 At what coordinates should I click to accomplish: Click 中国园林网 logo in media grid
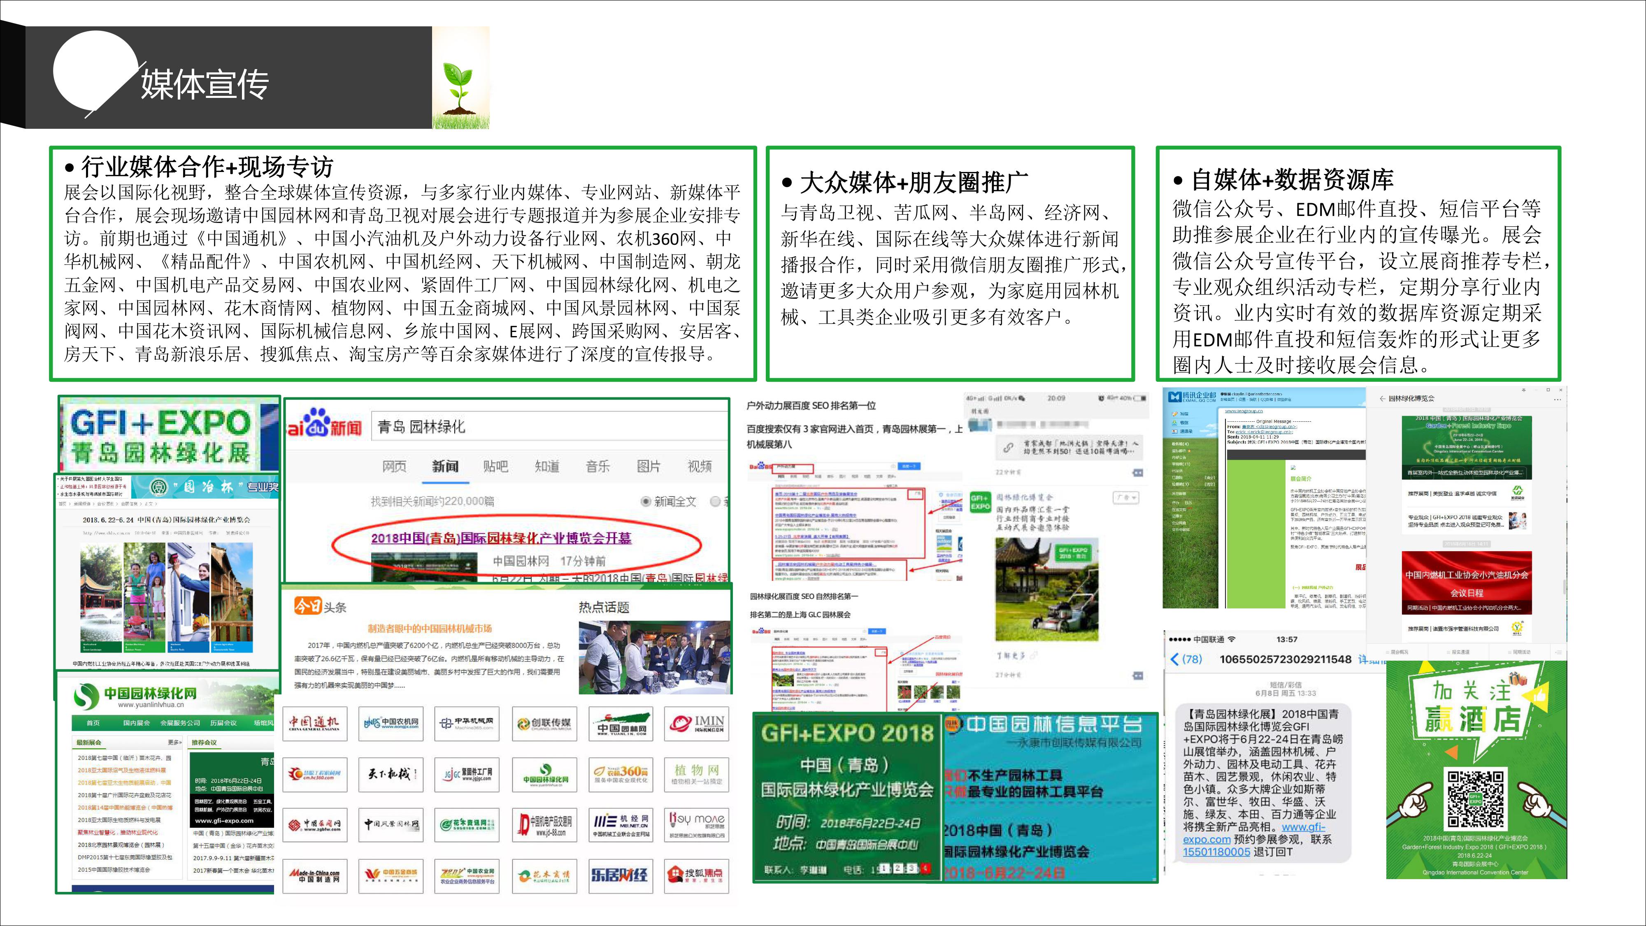point(621,724)
